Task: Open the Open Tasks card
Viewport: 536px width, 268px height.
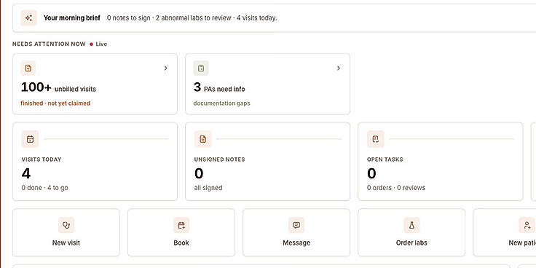Action: point(441,162)
